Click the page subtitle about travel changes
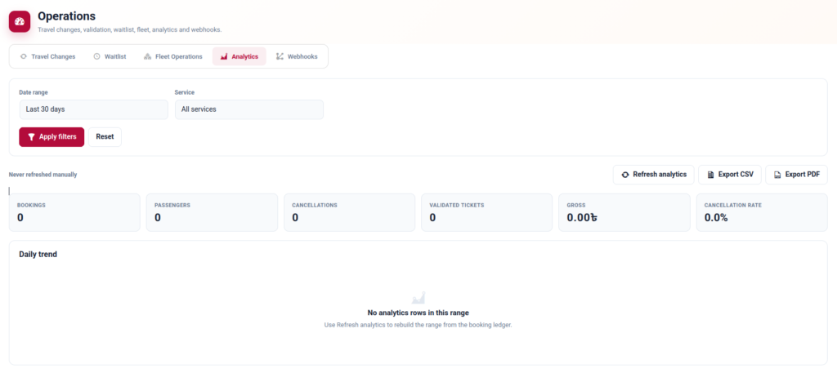This screenshot has height=373, width=837. pos(130,30)
